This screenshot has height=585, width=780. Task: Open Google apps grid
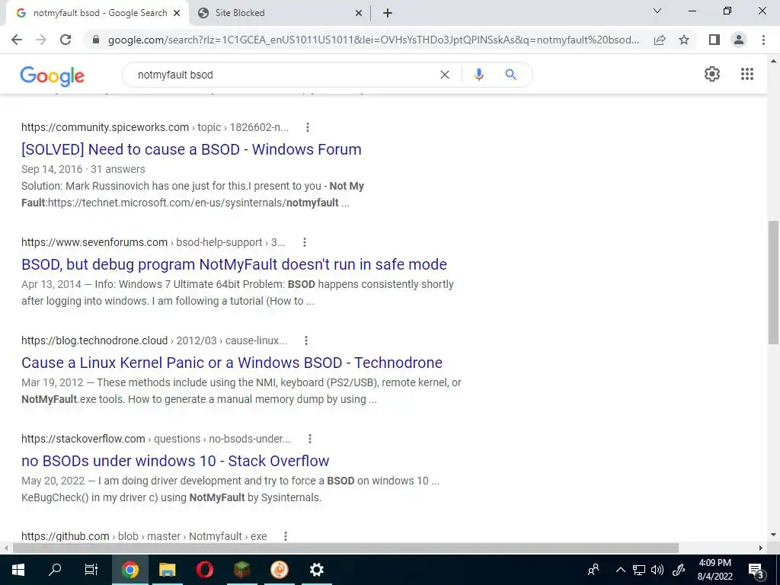coord(746,74)
